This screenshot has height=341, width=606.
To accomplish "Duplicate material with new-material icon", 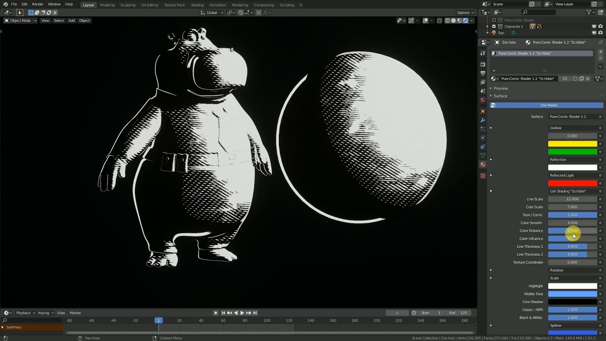I will coord(581,79).
